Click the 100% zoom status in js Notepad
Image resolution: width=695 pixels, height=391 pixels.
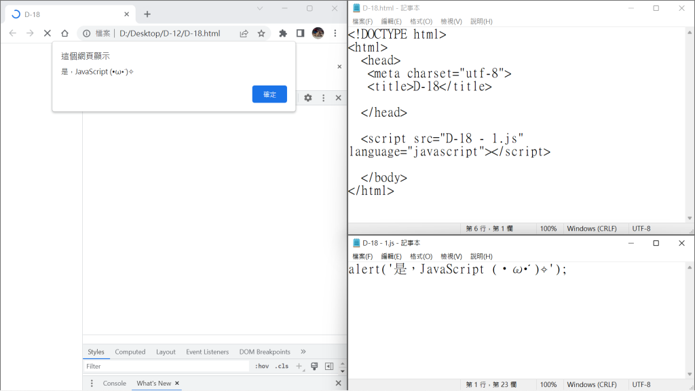(548, 384)
